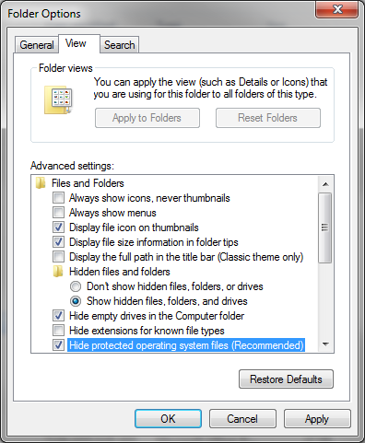Check the Always show menus box
The width and height of the screenshot is (365, 443).
(58, 213)
